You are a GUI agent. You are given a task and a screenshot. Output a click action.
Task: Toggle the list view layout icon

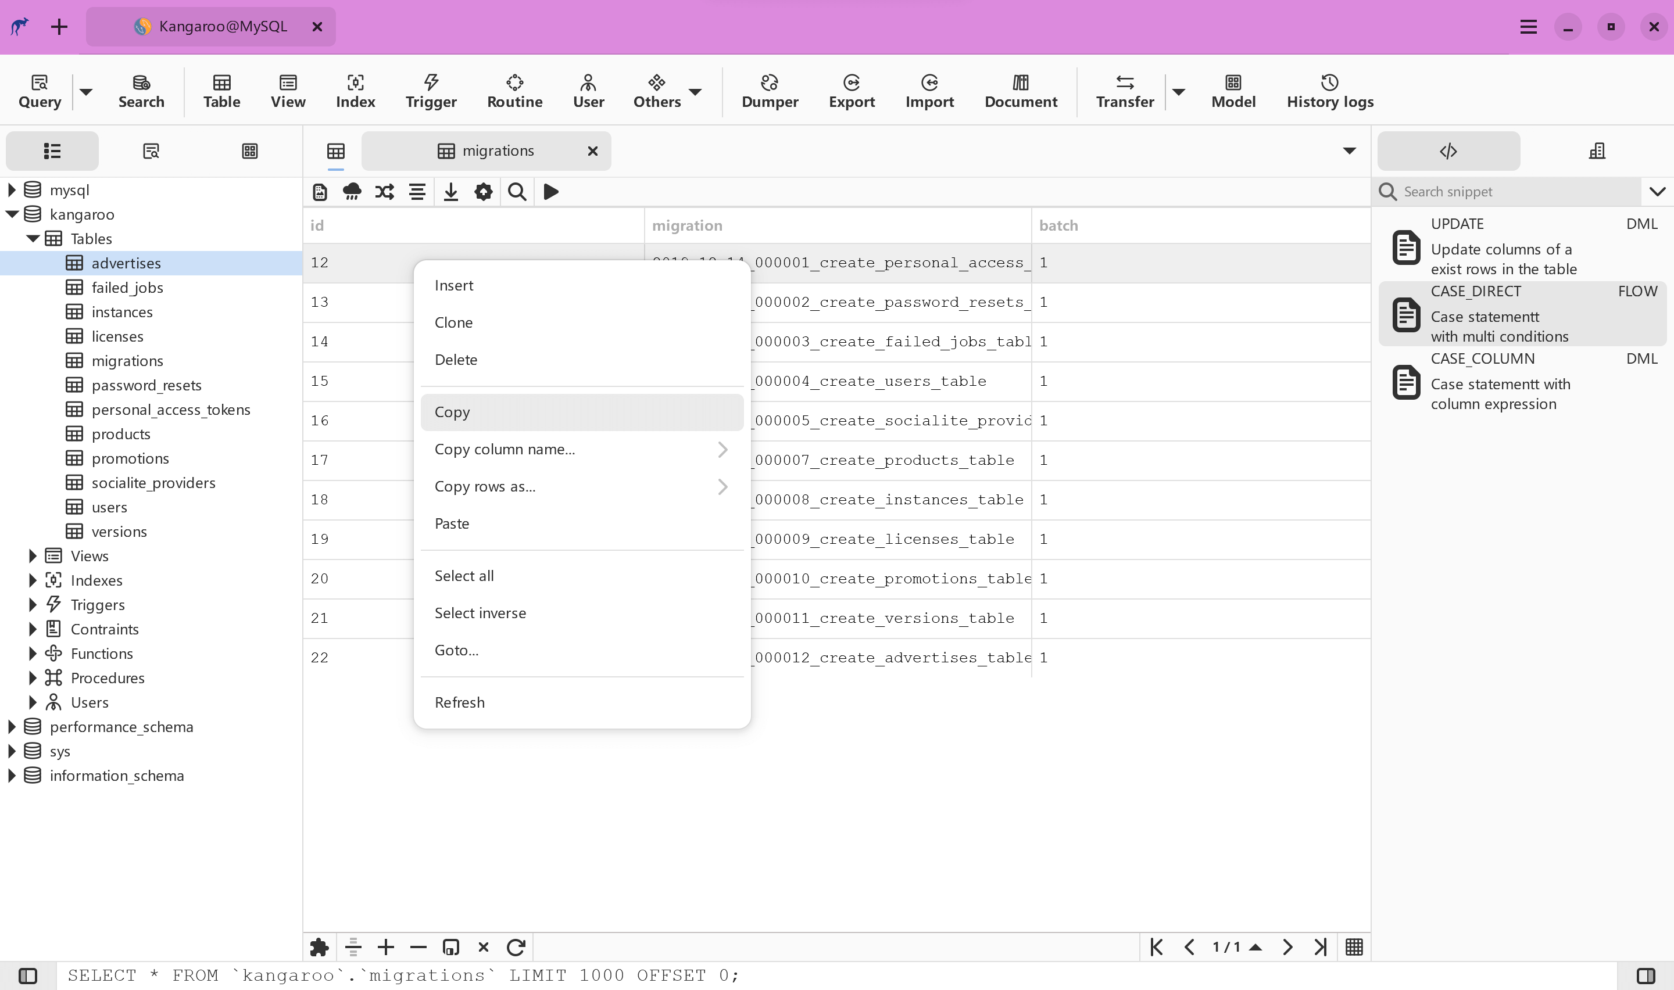pos(52,151)
